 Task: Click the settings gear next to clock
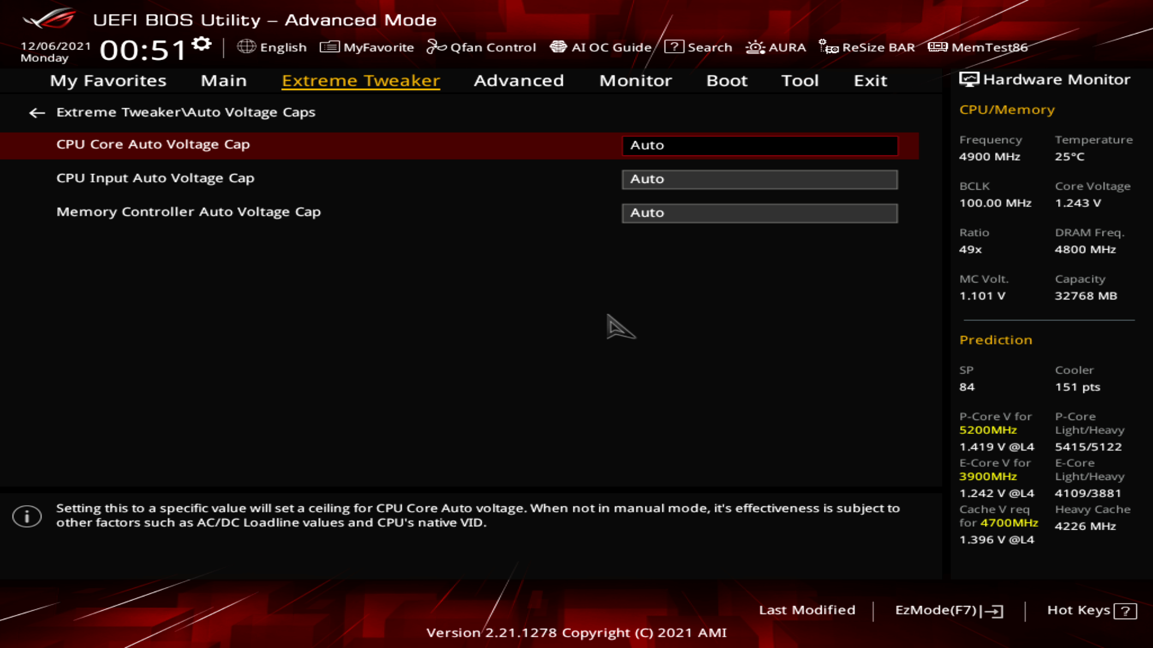202,44
